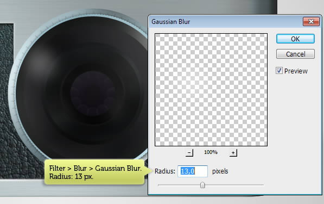
Task: Click slider track left of the handle
Action: pyautogui.click(x=179, y=185)
